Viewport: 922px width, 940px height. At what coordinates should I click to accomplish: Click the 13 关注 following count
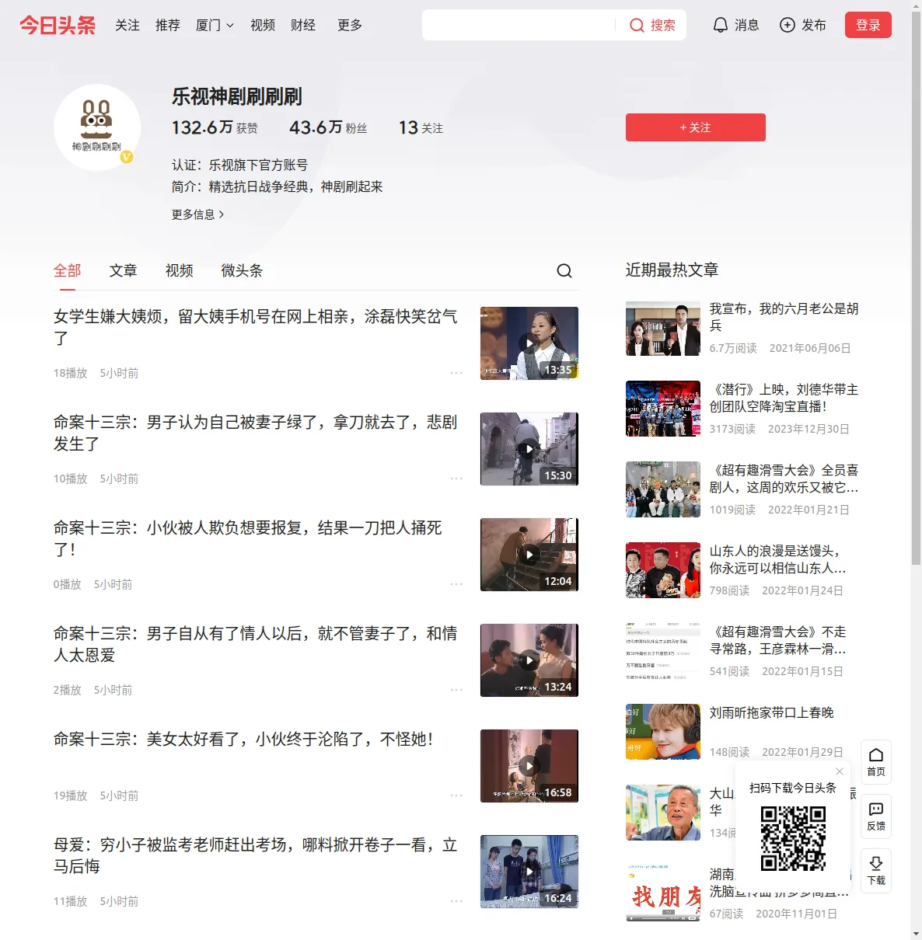pyautogui.click(x=421, y=127)
